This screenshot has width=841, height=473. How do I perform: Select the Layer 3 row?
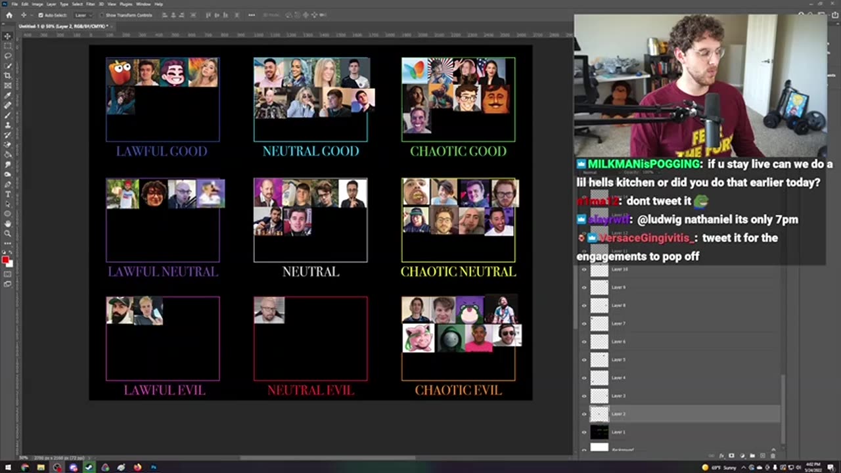pos(680,395)
